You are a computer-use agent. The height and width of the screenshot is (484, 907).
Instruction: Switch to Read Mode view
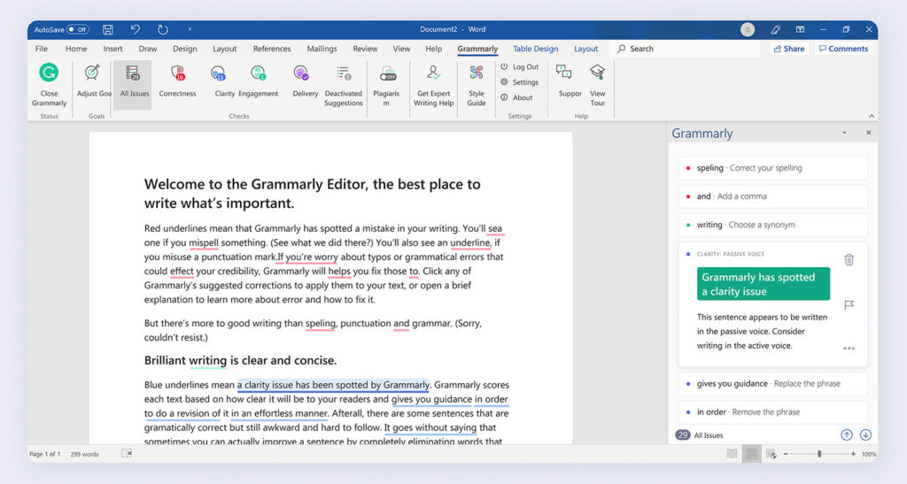tap(732, 454)
